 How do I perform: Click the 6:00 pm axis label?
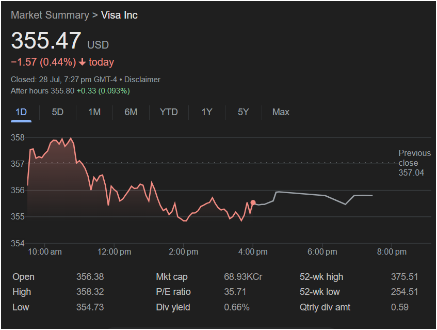322,252
